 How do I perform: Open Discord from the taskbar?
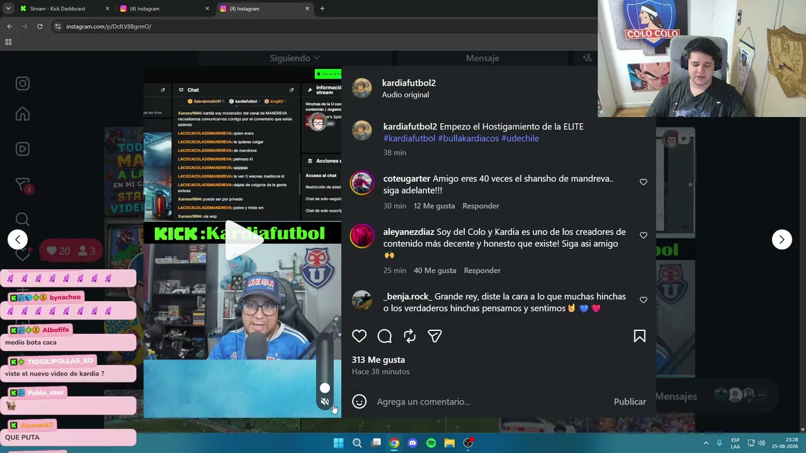pos(412,443)
